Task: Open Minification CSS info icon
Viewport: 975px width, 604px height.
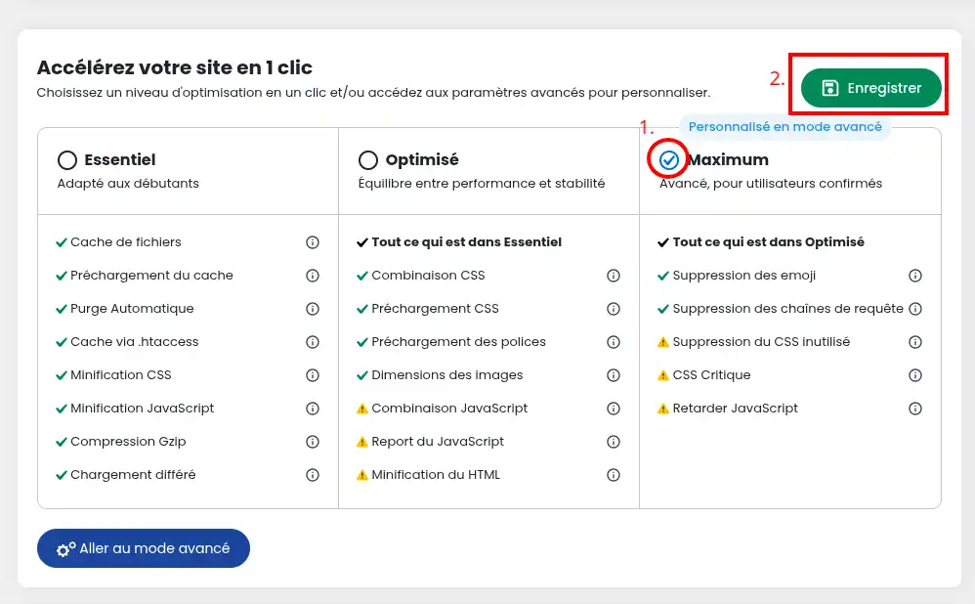Action: pyautogui.click(x=313, y=375)
